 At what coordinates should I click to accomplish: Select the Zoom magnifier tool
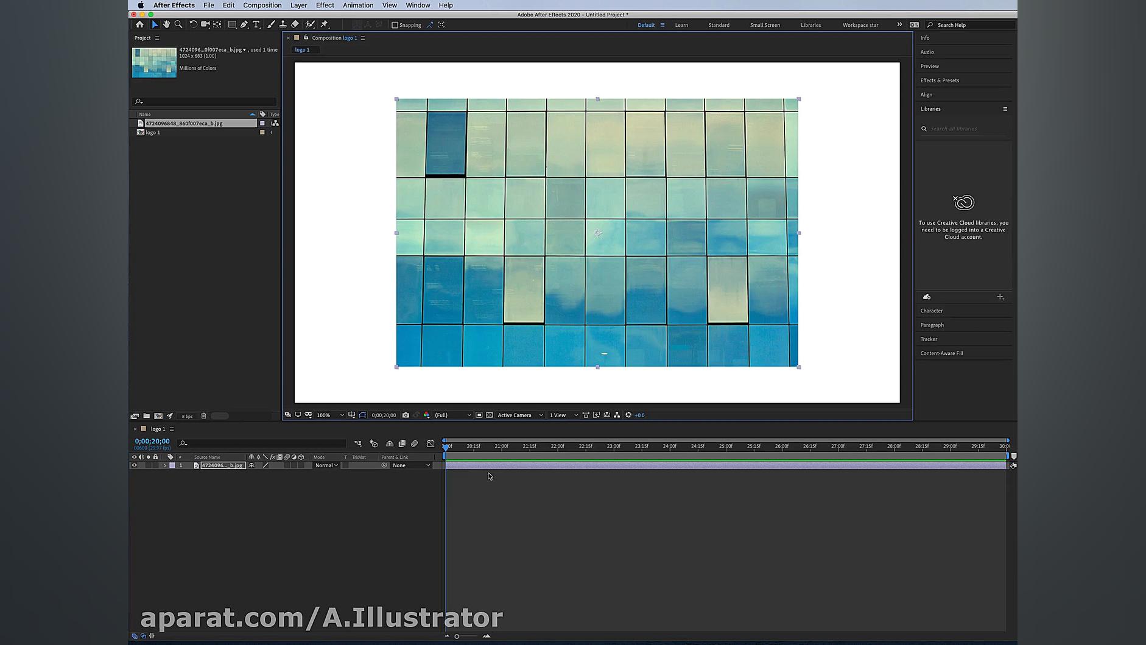178,25
